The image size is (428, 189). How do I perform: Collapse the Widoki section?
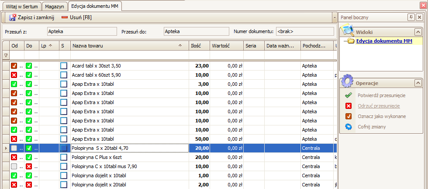pos(418,32)
